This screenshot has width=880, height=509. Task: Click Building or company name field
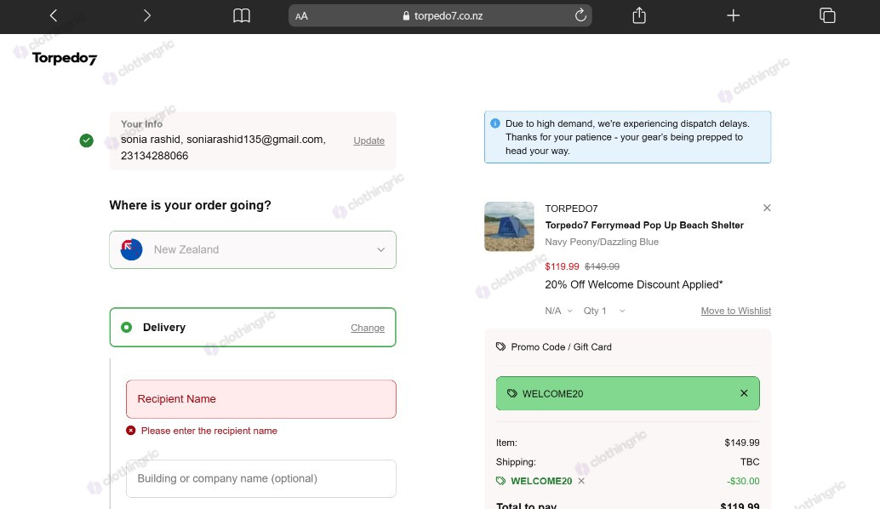pyautogui.click(x=261, y=478)
